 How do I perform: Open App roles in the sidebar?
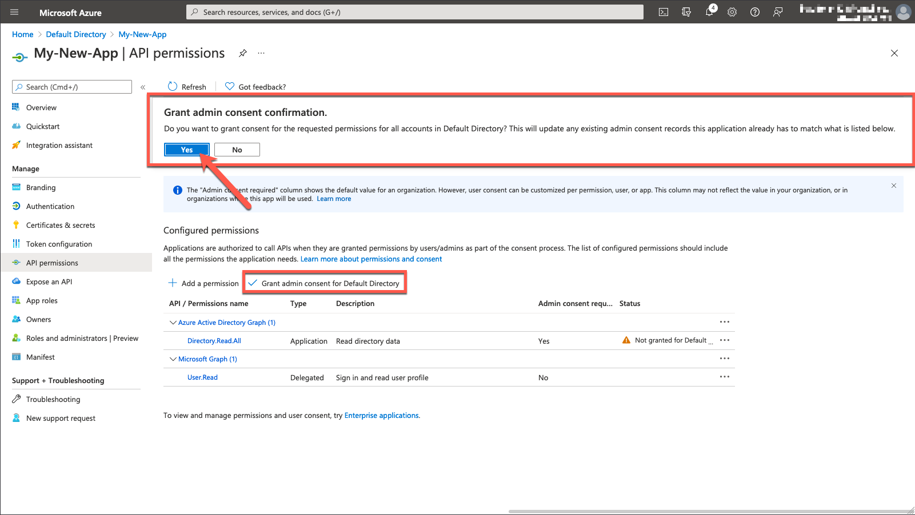[x=42, y=300]
